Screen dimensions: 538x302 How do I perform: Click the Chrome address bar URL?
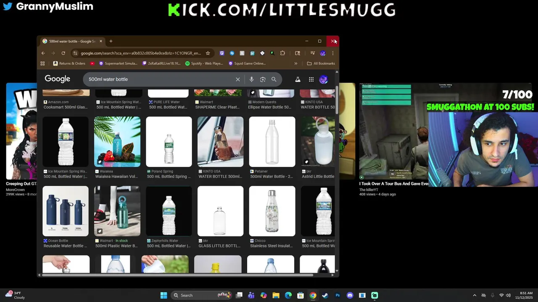pyautogui.click(x=141, y=53)
